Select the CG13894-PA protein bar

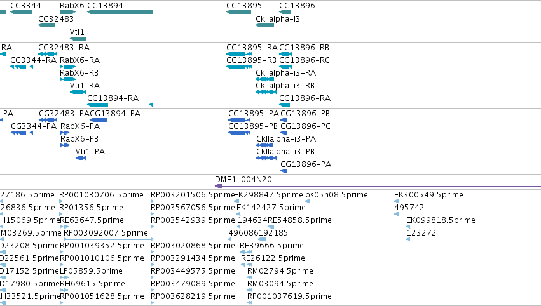pos(99,120)
